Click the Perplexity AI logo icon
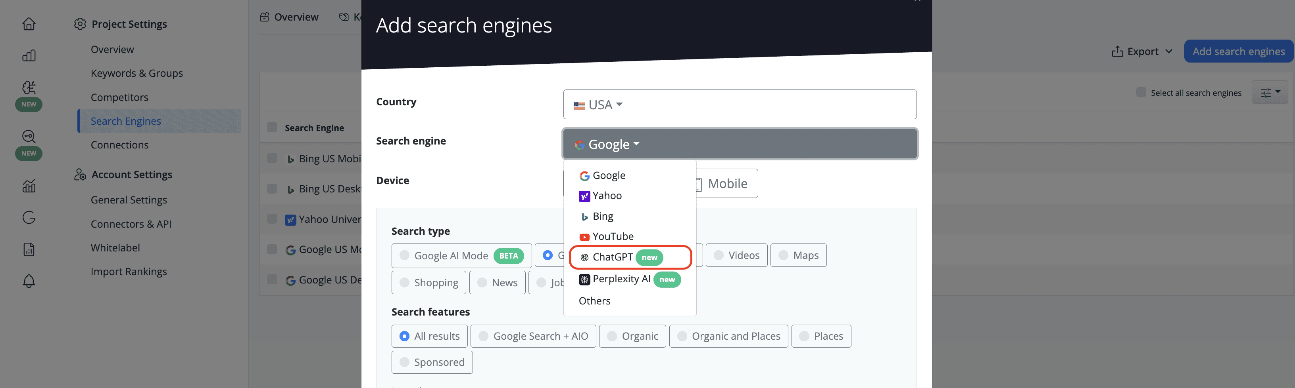The width and height of the screenshot is (1295, 388). click(584, 280)
